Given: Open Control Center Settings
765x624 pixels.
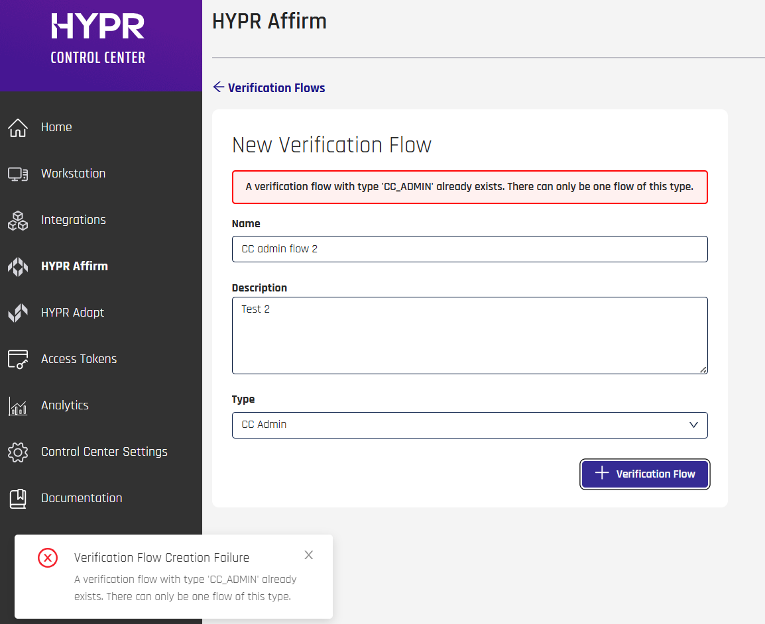Looking at the screenshot, I should 104,451.
